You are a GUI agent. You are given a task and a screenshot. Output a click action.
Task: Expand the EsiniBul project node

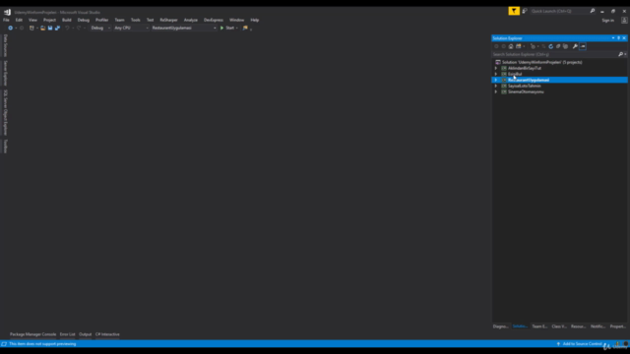click(496, 74)
